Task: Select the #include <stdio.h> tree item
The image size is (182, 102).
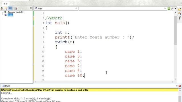Action: pos(16,12)
